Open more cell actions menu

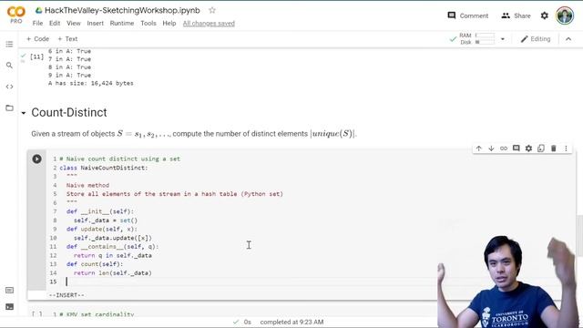[566, 149]
